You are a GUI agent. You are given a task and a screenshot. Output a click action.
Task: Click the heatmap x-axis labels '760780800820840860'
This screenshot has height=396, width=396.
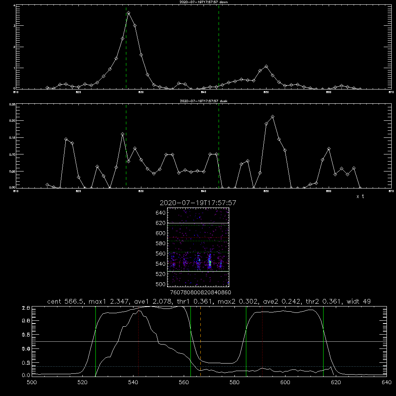[200, 292]
